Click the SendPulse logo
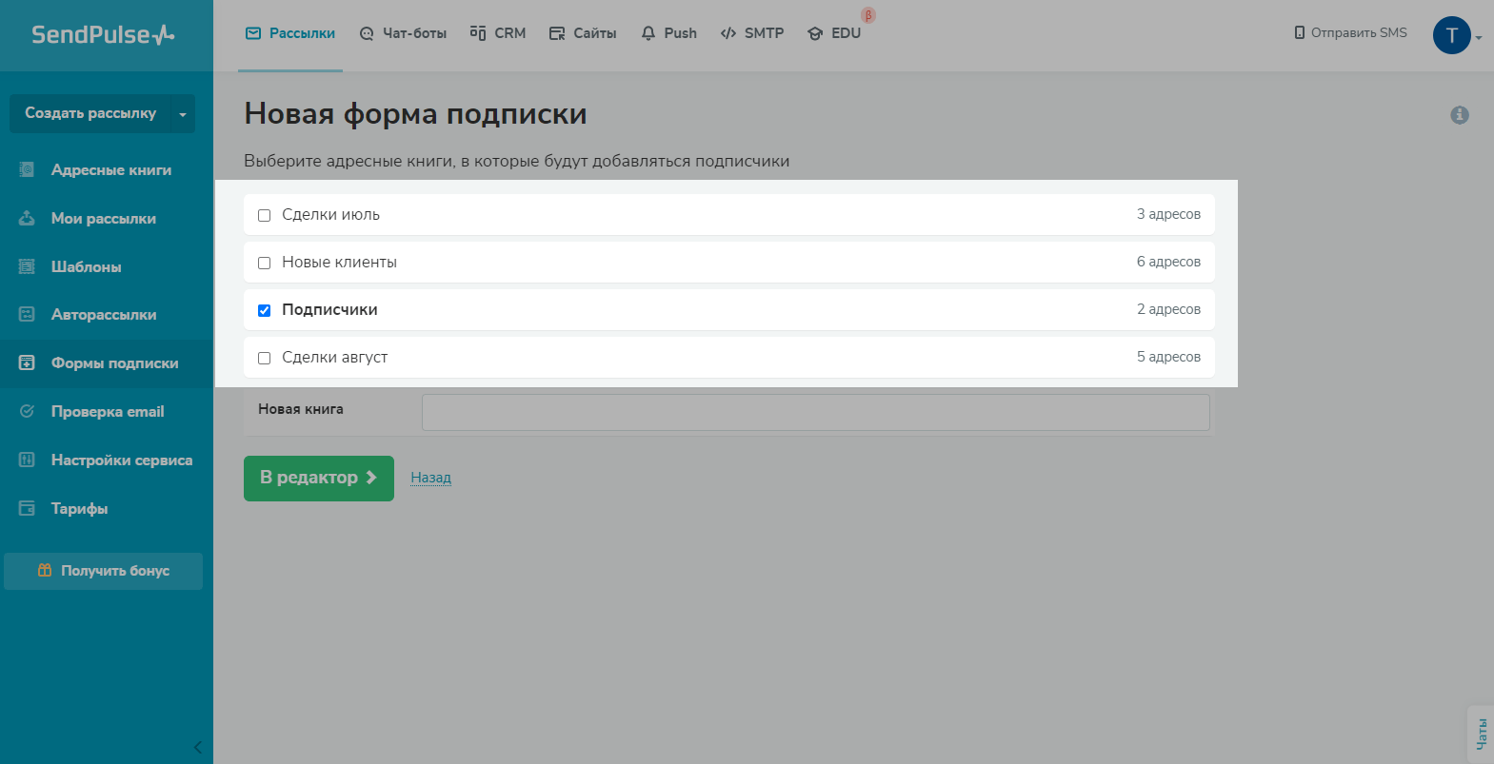The image size is (1494, 764). pyautogui.click(x=103, y=35)
